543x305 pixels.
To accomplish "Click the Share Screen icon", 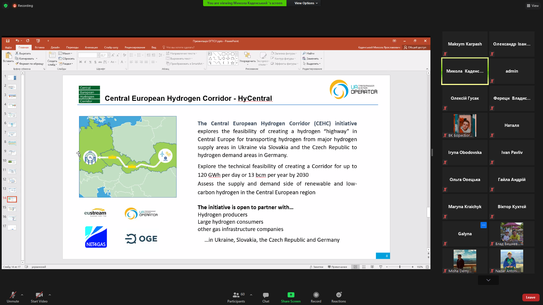I will [291, 295].
